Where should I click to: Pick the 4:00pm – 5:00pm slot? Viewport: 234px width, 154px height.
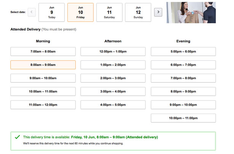click(x=113, y=105)
